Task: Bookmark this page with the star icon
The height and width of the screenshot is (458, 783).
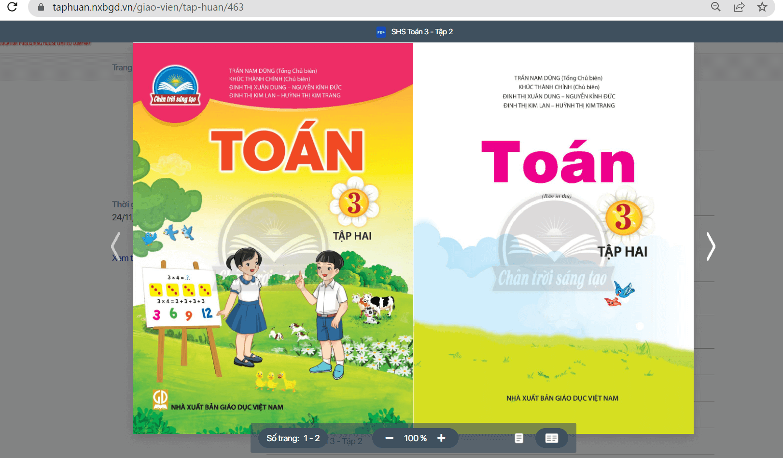Action: tap(762, 7)
